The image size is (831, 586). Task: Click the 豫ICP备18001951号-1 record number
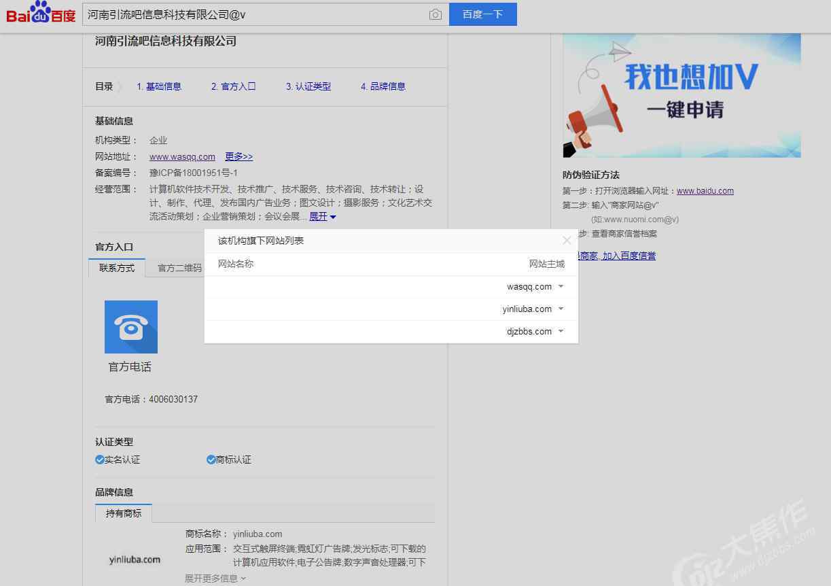point(194,173)
